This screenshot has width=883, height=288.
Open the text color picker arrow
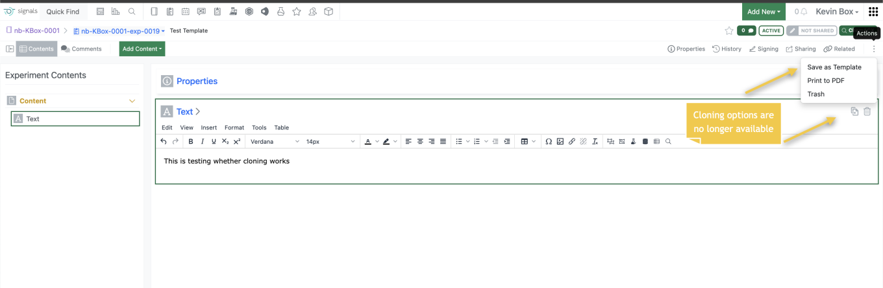[377, 141]
